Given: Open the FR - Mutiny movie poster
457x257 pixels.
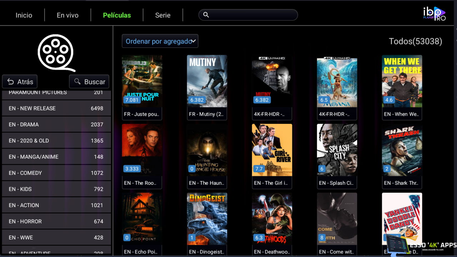Looking at the screenshot, I should click(207, 81).
